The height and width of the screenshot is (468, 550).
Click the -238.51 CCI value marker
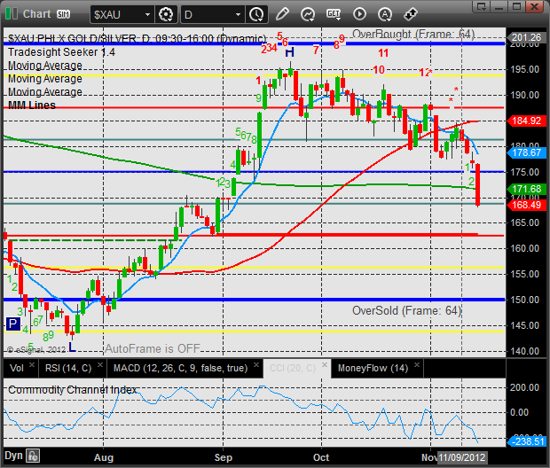click(527, 441)
